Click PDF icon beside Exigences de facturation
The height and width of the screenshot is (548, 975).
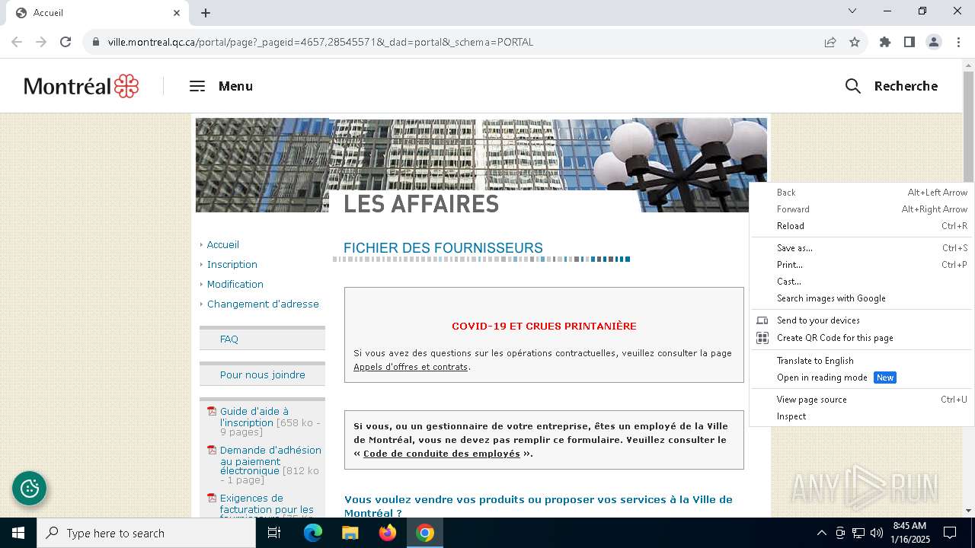coord(213,499)
